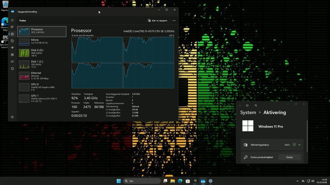This screenshot has width=330, height=185.
Task: Click System in the Settings breadcrumb
Action: (x=248, y=112)
